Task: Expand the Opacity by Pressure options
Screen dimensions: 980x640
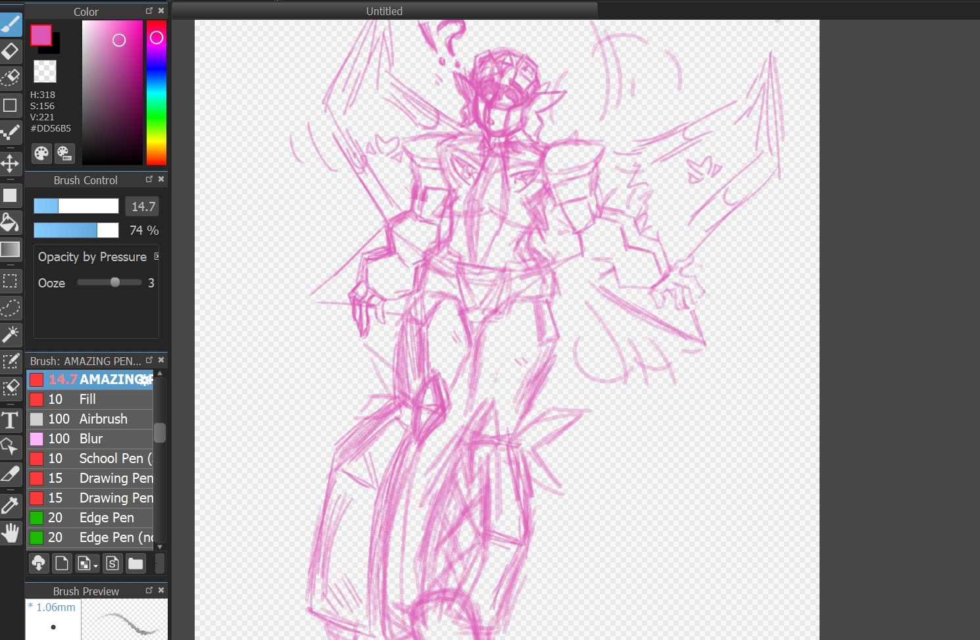Action: (x=157, y=257)
